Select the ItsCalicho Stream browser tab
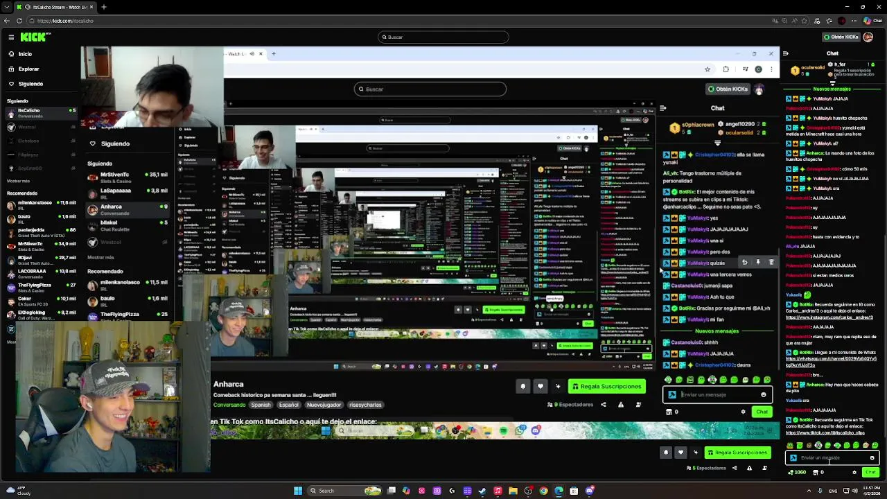Screen dimensions: 887x499 57,7
